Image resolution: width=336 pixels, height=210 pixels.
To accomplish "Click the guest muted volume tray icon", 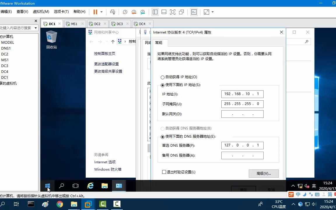I will pos(307,186).
